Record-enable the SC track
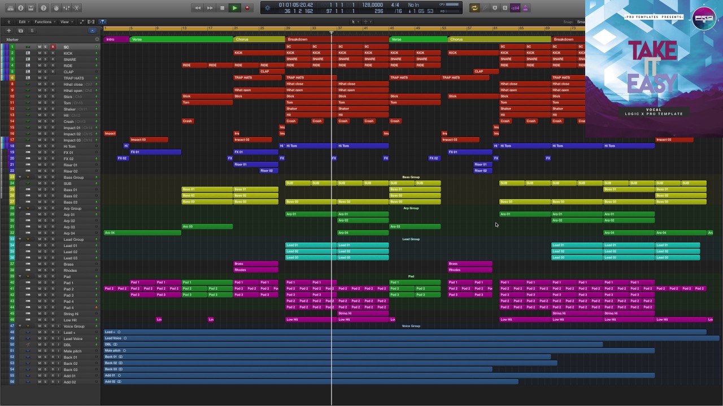Image resolution: width=723 pixels, height=406 pixels. [x=53, y=47]
